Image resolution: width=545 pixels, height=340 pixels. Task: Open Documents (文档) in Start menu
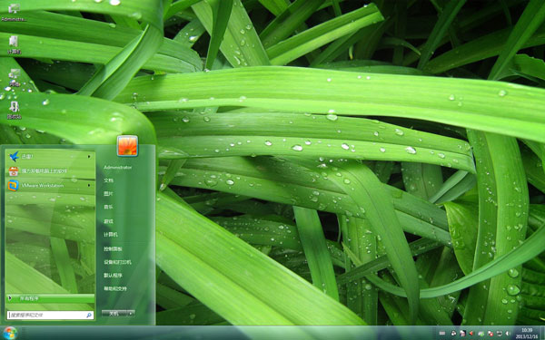pyautogui.click(x=108, y=180)
